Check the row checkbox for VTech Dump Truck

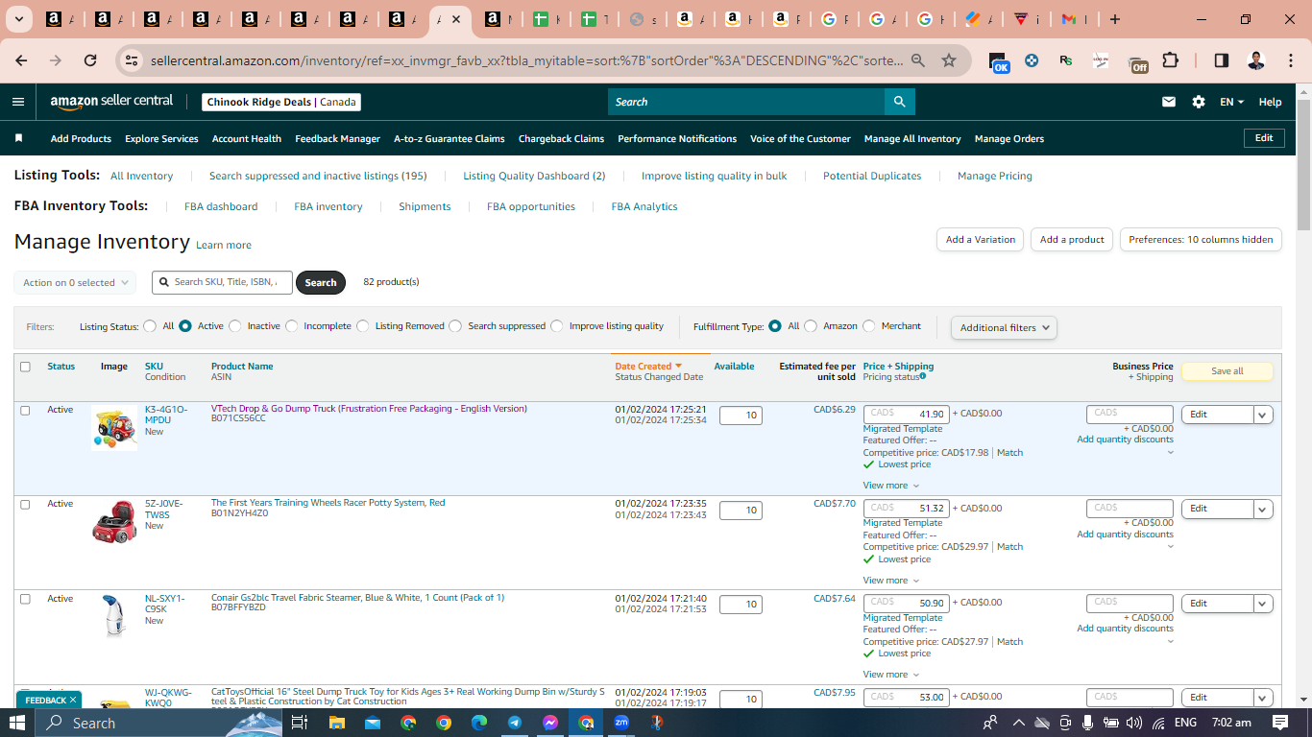click(25, 410)
